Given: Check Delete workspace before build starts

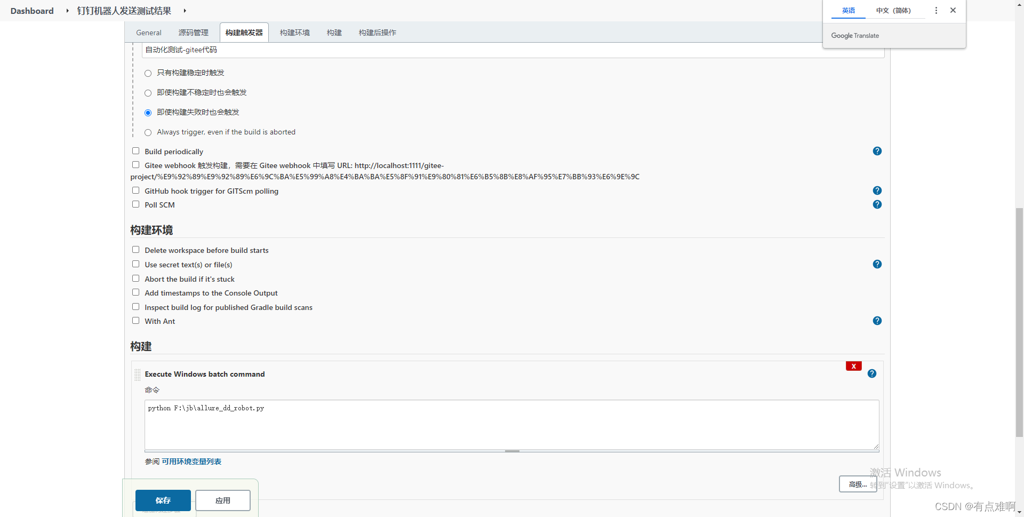Looking at the screenshot, I should pos(135,250).
